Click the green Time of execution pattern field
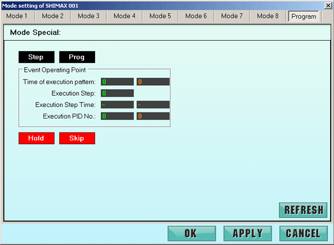This screenshot has height=245, width=334. 117,81
